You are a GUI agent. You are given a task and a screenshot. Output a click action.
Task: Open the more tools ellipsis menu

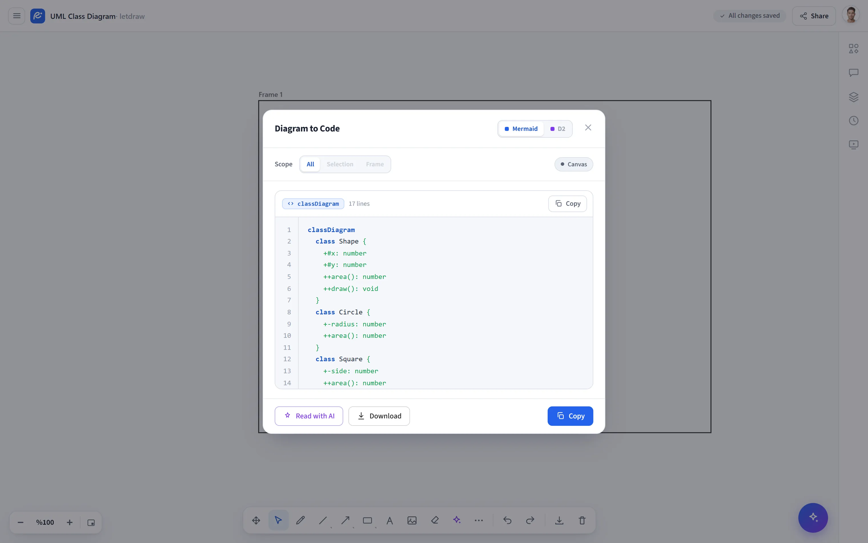pos(479,520)
